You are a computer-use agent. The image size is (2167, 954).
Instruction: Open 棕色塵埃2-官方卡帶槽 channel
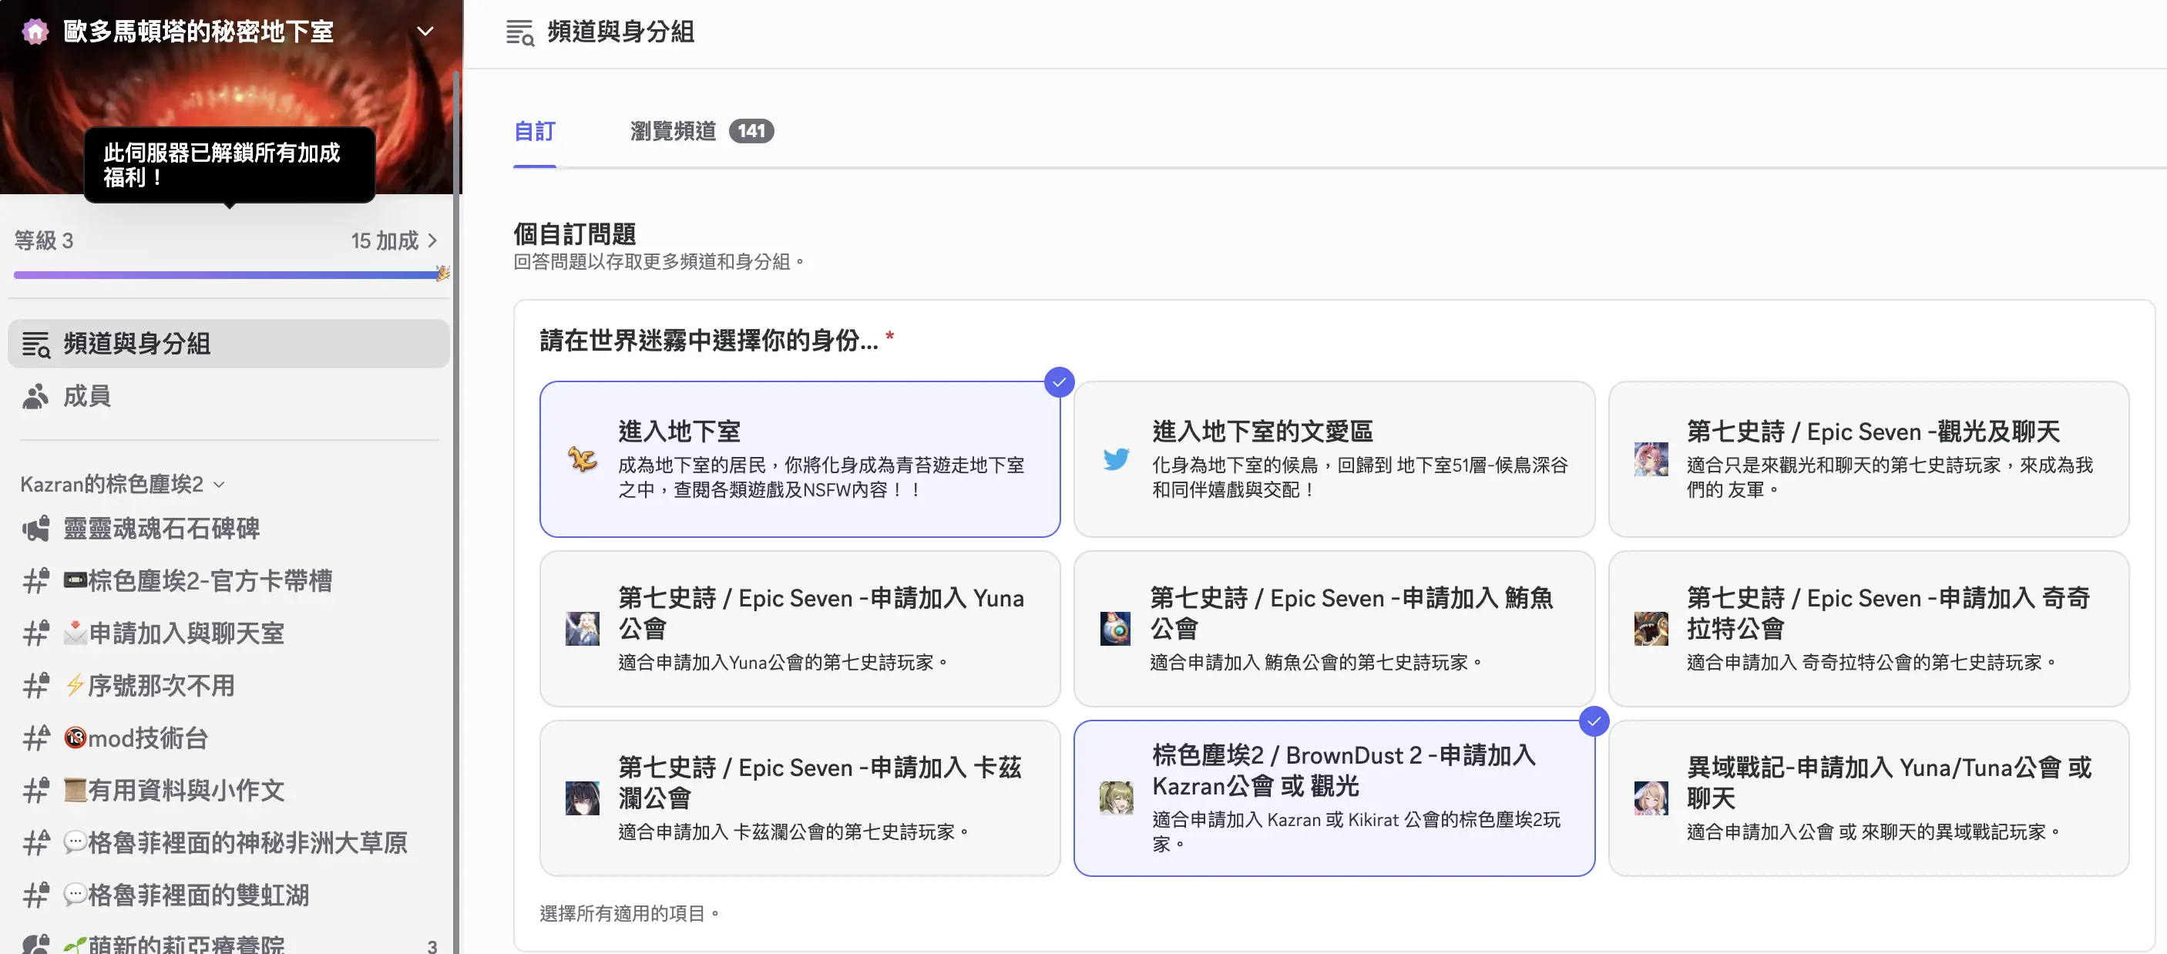click(x=229, y=580)
